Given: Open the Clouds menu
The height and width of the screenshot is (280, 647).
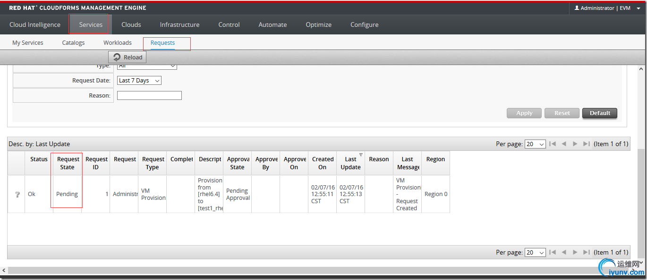Looking at the screenshot, I should [131, 25].
